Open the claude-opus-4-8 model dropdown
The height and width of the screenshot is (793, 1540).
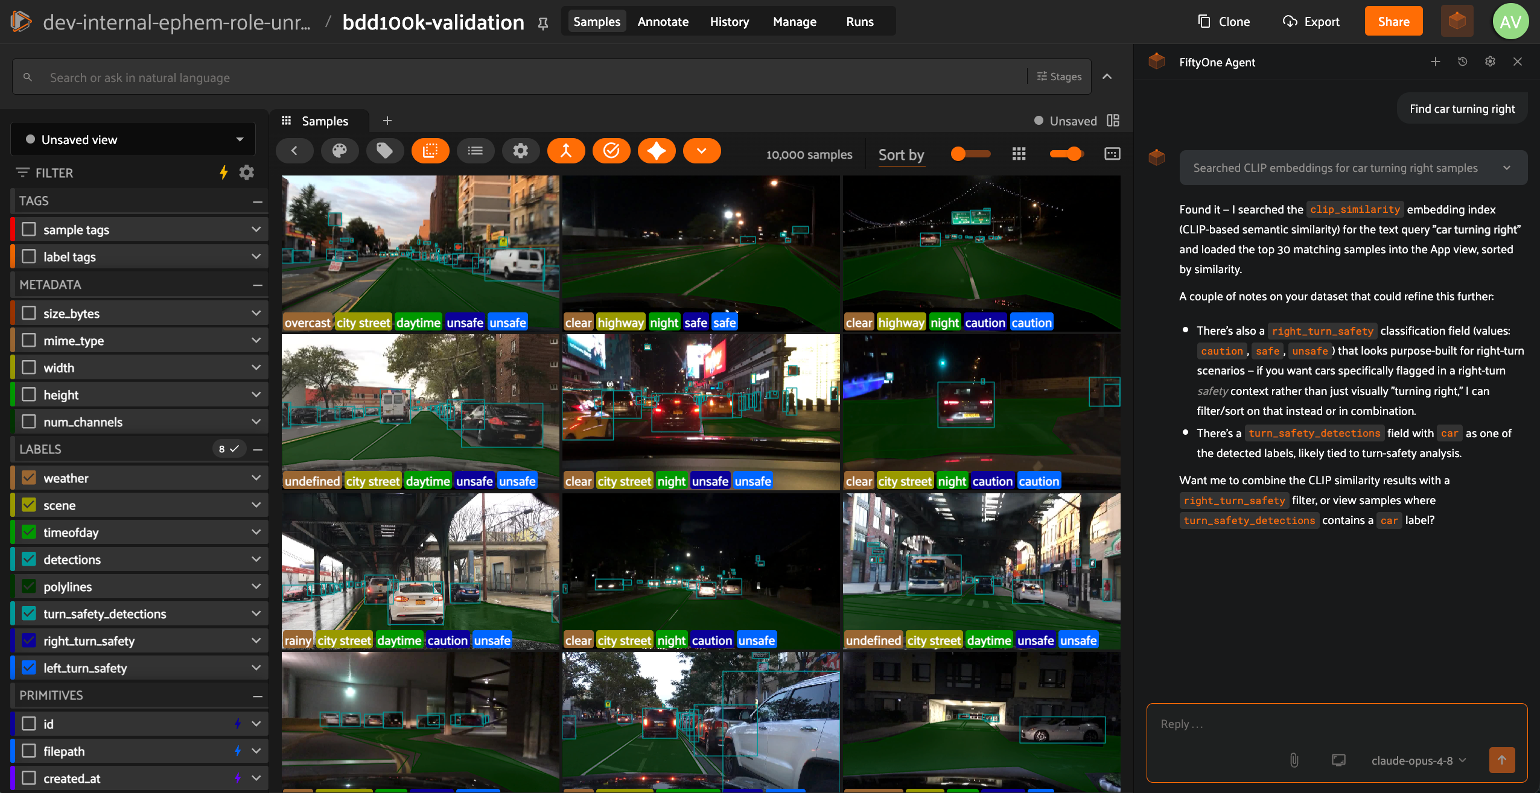[1419, 760]
